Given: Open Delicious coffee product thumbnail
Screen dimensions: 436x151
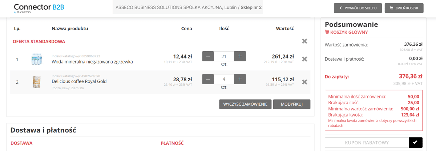Looking at the screenshot, I should pos(36,82).
